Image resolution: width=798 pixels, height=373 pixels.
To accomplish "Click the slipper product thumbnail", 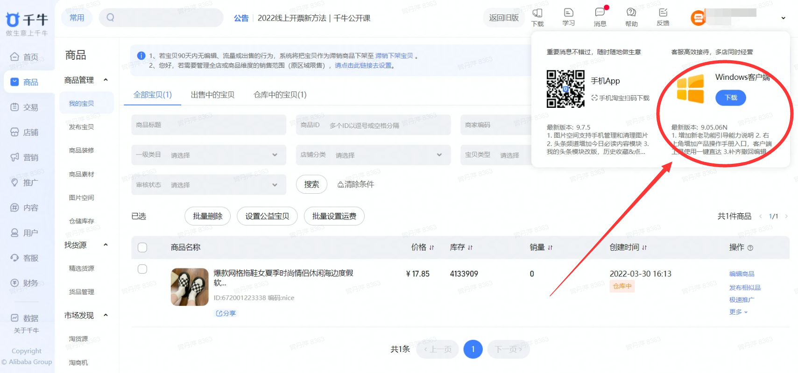I will tap(190, 287).
